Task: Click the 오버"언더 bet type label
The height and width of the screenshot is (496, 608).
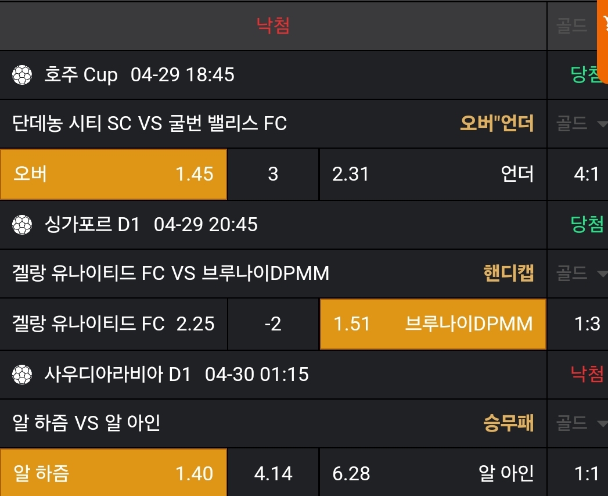Action: tap(497, 123)
